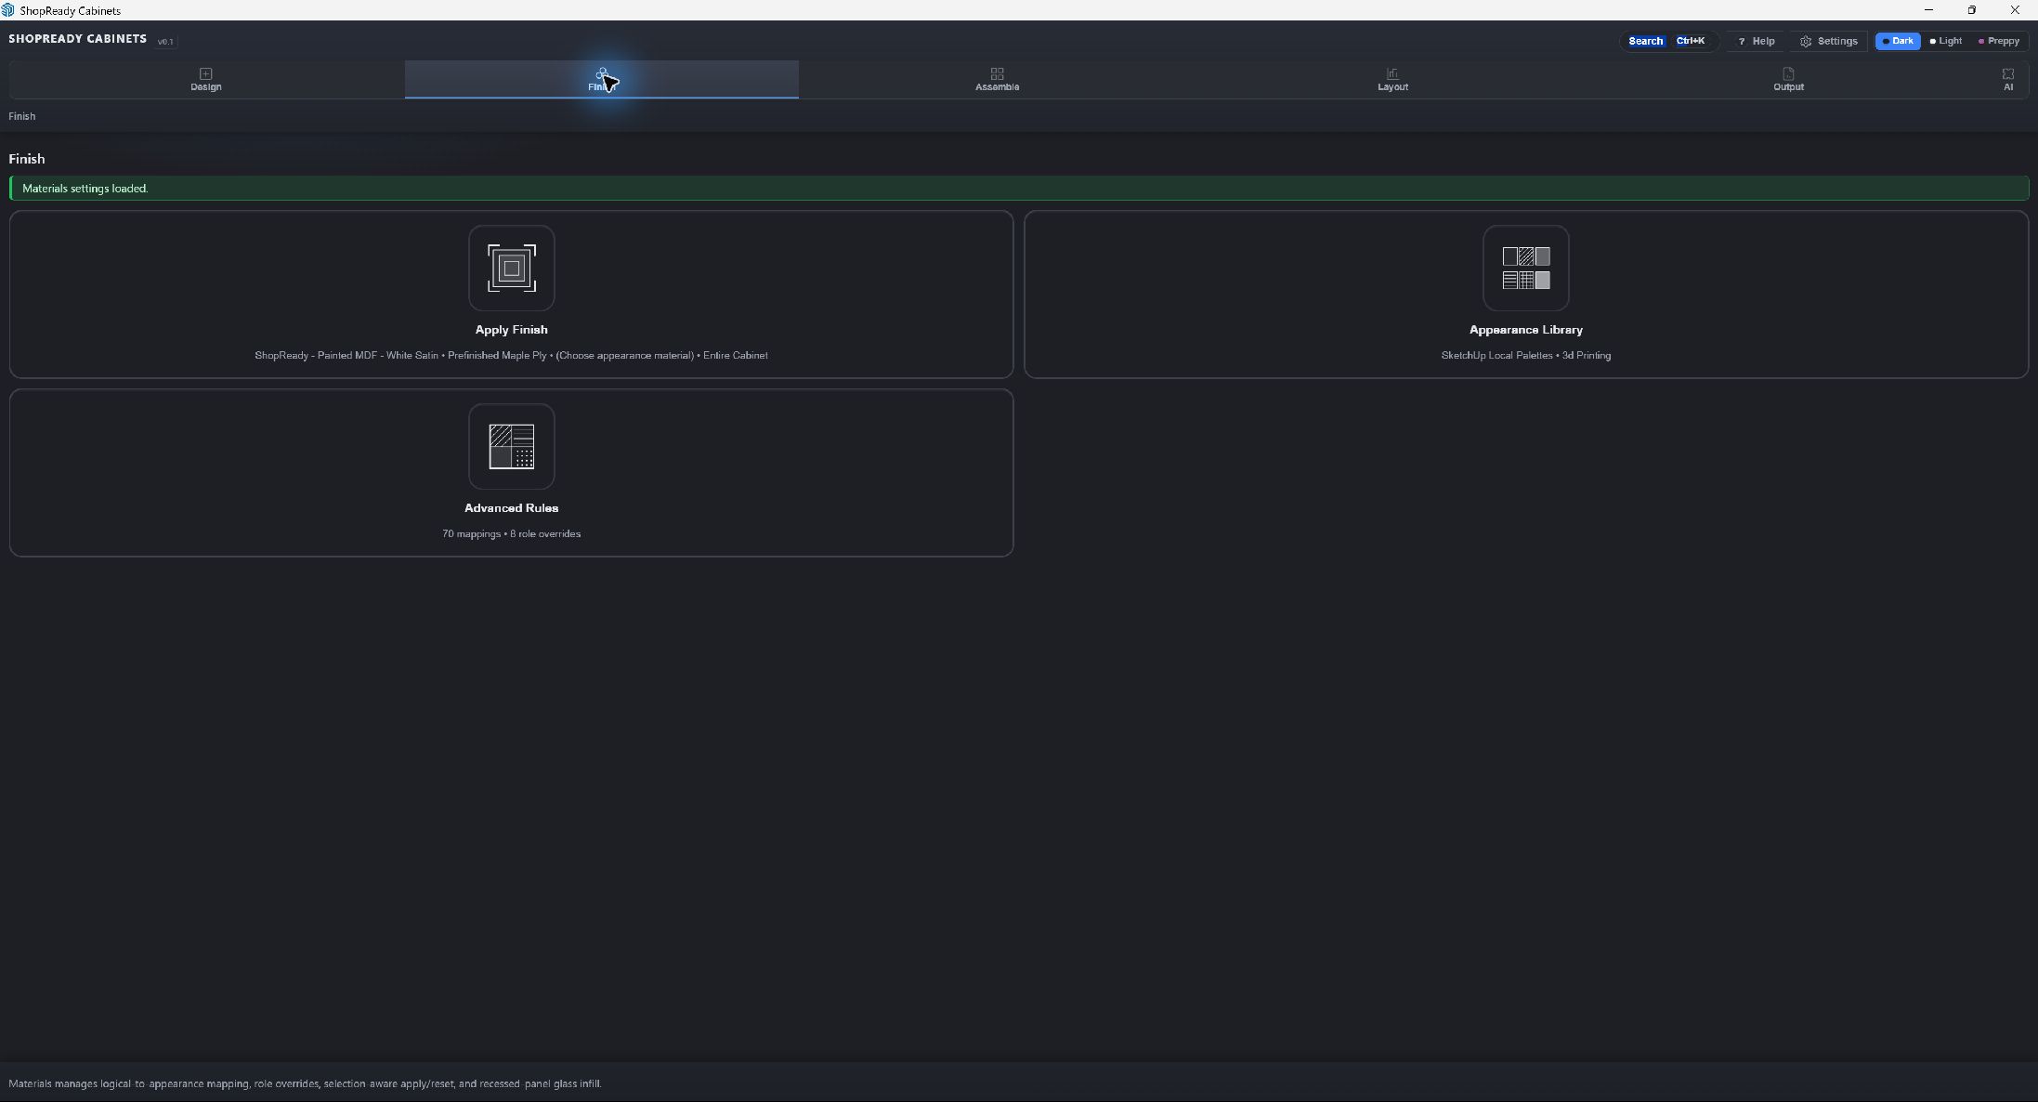Click the Design tab icon
Image resolution: width=2038 pixels, height=1102 pixels.
pos(205,73)
